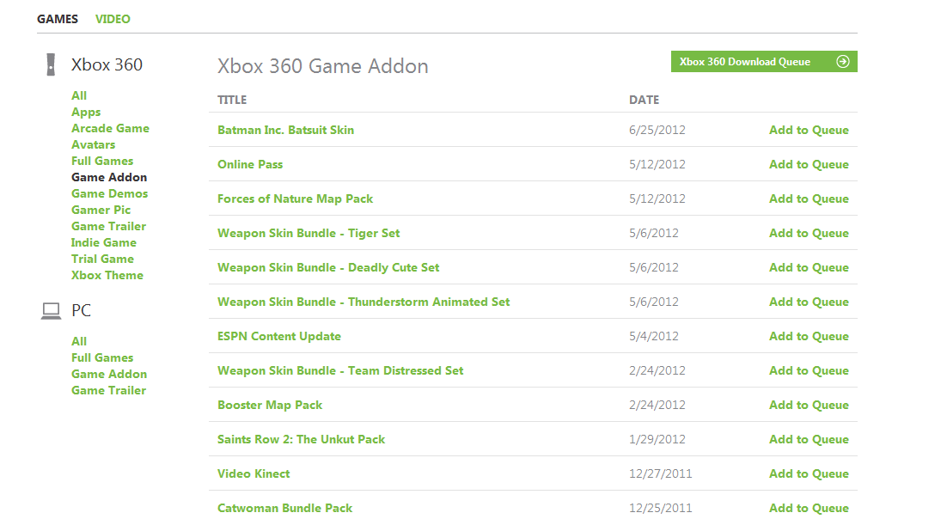The height and width of the screenshot is (519, 947).
Task: Open Xbox 360 Full Games category
Action: 102,161
